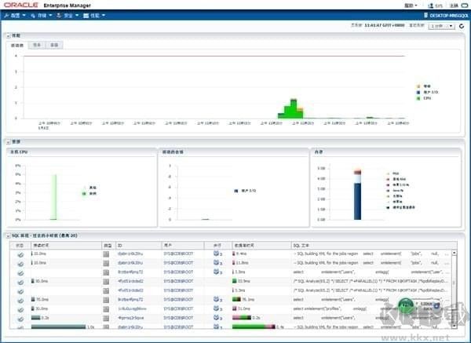
Task: Open the Security menu in blue bar
Action: coord(68,16)
